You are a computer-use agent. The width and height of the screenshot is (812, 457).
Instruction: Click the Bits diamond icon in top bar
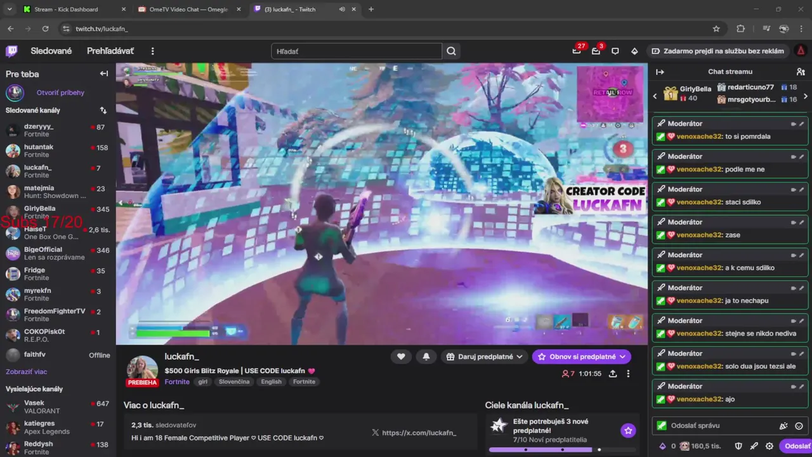634,51
